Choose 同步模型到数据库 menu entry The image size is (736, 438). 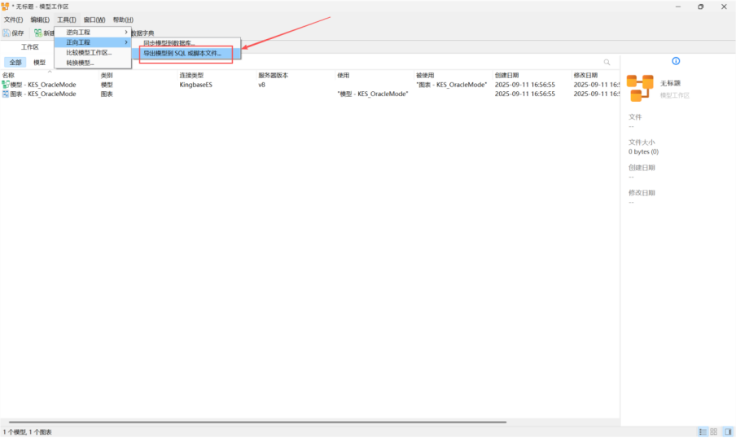click(169, 42)
